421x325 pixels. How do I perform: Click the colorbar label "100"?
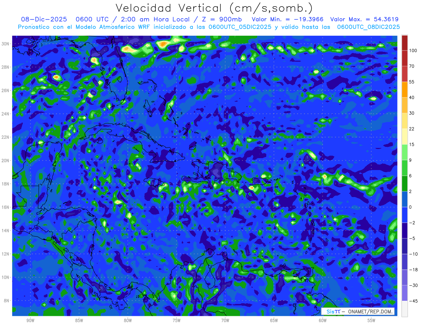413,51
